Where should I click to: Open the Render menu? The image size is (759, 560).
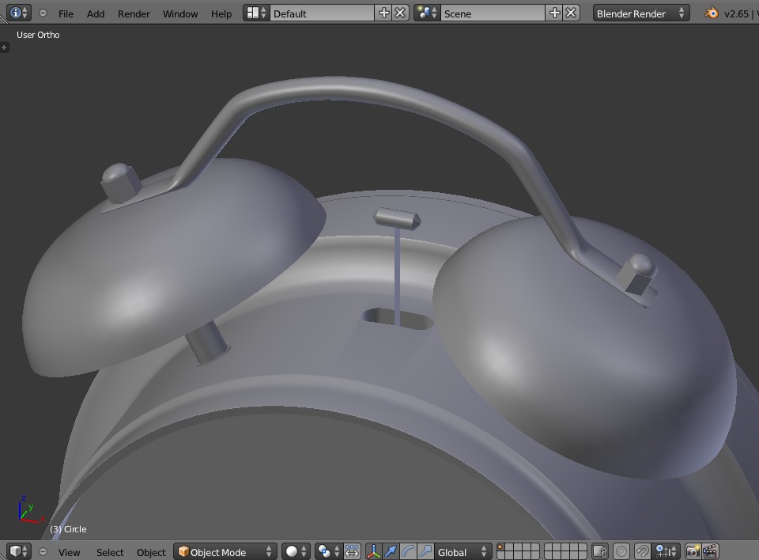coord(134,13)
